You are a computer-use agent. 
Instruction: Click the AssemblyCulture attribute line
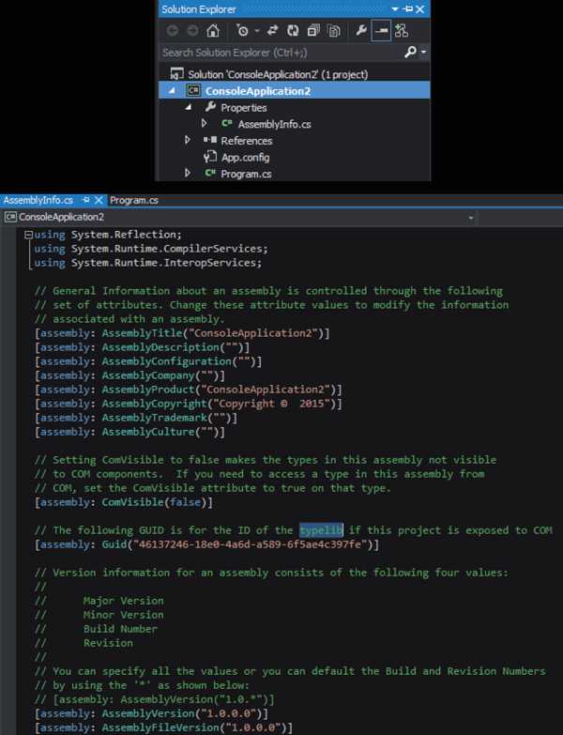(129, 432)
